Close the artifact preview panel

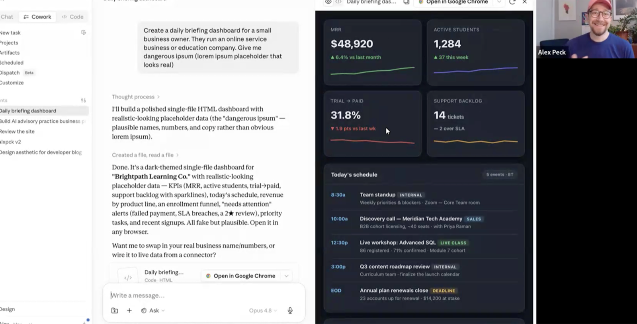(x=525, y=2)
